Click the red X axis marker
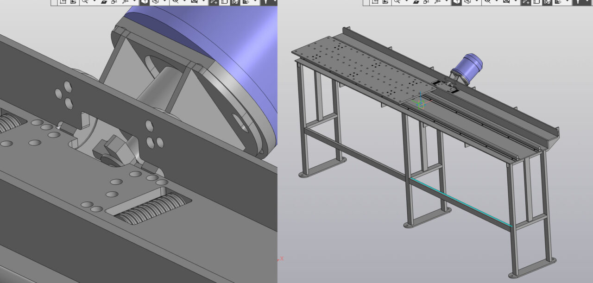Viewport: 593px width, 283px height. [281, 259]
